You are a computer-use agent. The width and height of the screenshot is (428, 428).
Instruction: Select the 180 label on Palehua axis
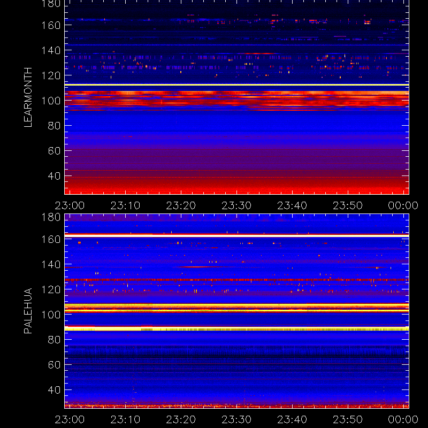coord(51,217)
